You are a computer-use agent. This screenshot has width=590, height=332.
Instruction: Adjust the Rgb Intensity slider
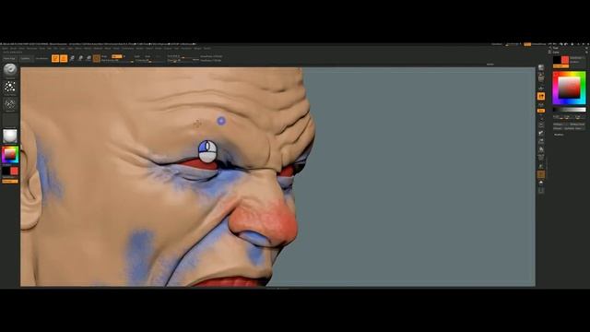click(117, 60)
